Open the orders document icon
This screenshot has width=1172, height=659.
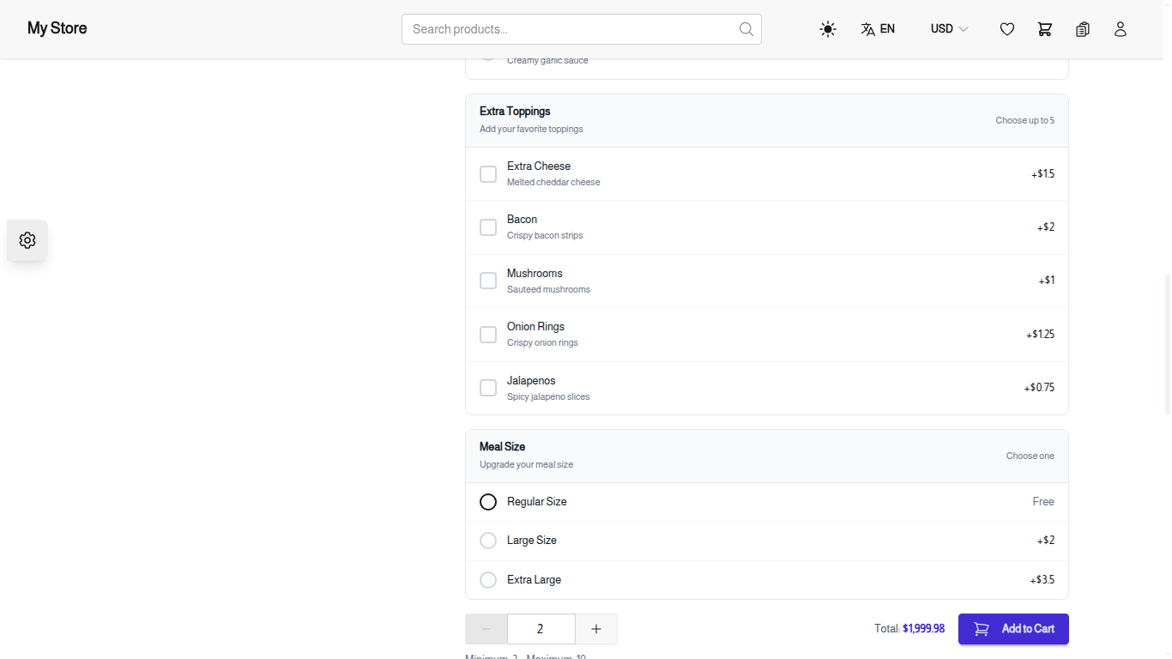(1082, 28)
